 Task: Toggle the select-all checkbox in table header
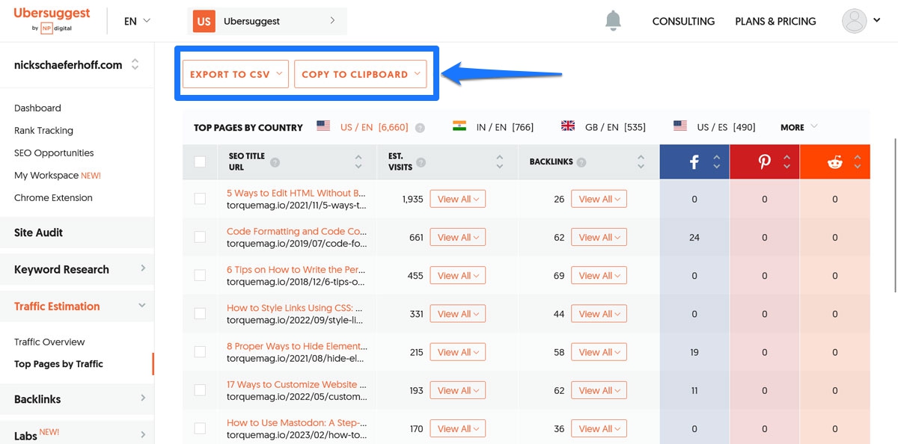pyautogui.click(x=200, y=161)
